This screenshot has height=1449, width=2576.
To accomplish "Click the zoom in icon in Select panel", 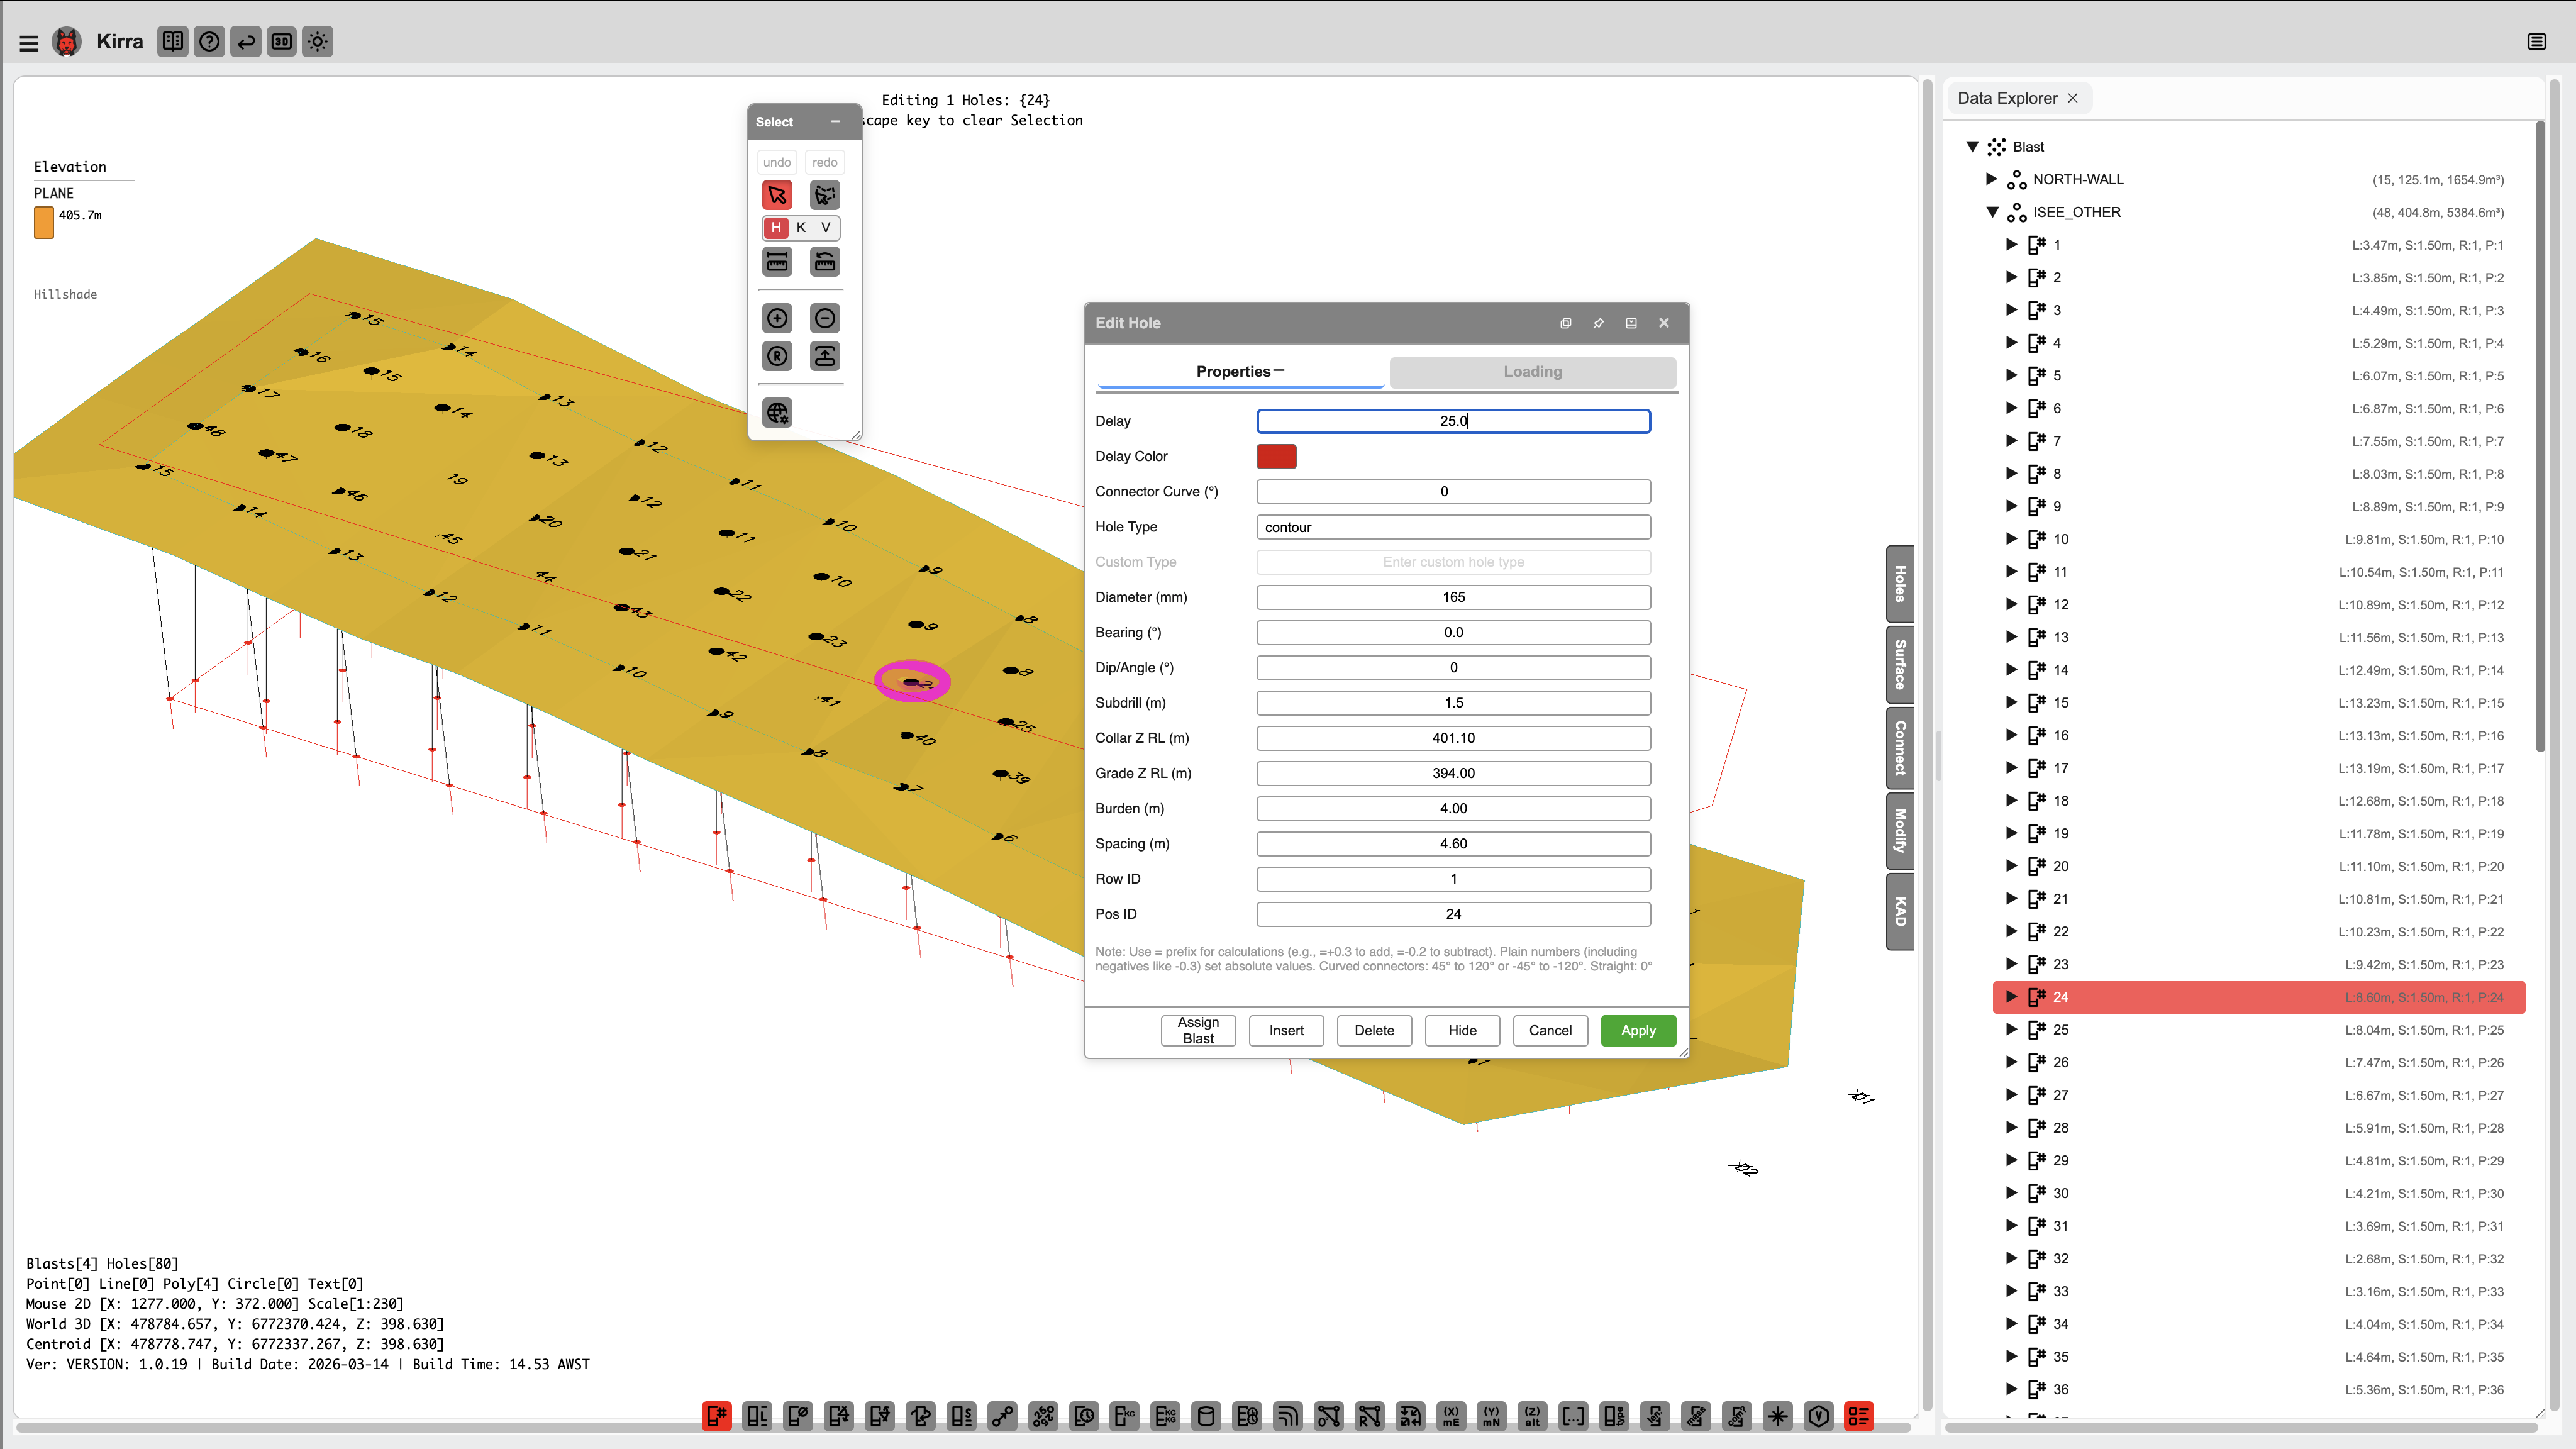I will pyautogui.click(x=777, y=318).
